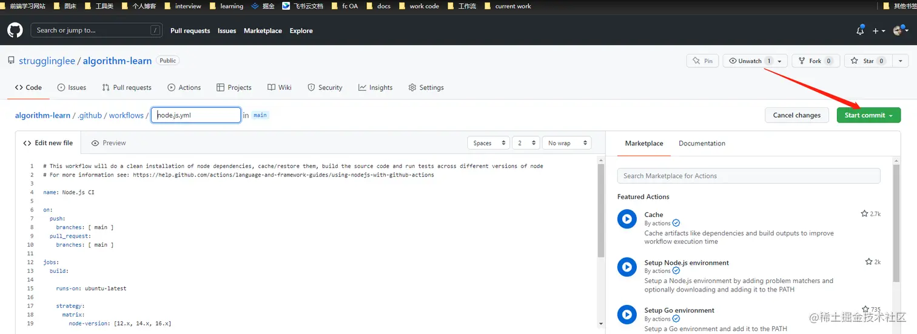Click the Cache action play icon

click(626, 219)
